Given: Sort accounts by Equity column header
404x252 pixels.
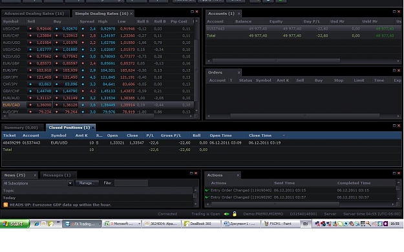Looking at the screenshot, I should coord(276,21).
